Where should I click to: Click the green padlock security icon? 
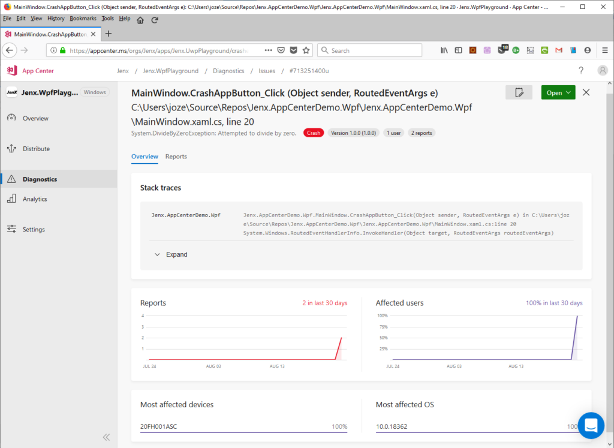point(62,50)
